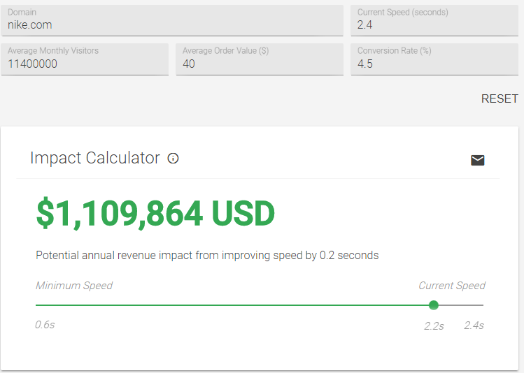
Task: Click the Impact Calculator heading
Action: [x=95, y=158]
